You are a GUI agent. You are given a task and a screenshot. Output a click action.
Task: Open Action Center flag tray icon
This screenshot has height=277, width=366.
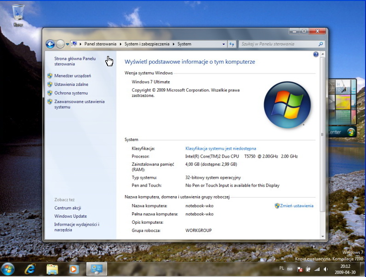pos(300,269)
